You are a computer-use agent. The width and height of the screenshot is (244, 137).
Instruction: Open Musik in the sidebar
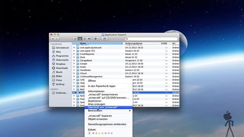click(x=57, y=72)
